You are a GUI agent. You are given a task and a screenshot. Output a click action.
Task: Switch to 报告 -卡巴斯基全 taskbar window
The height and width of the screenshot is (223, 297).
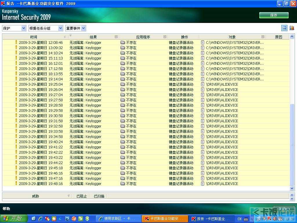point(212,219)
